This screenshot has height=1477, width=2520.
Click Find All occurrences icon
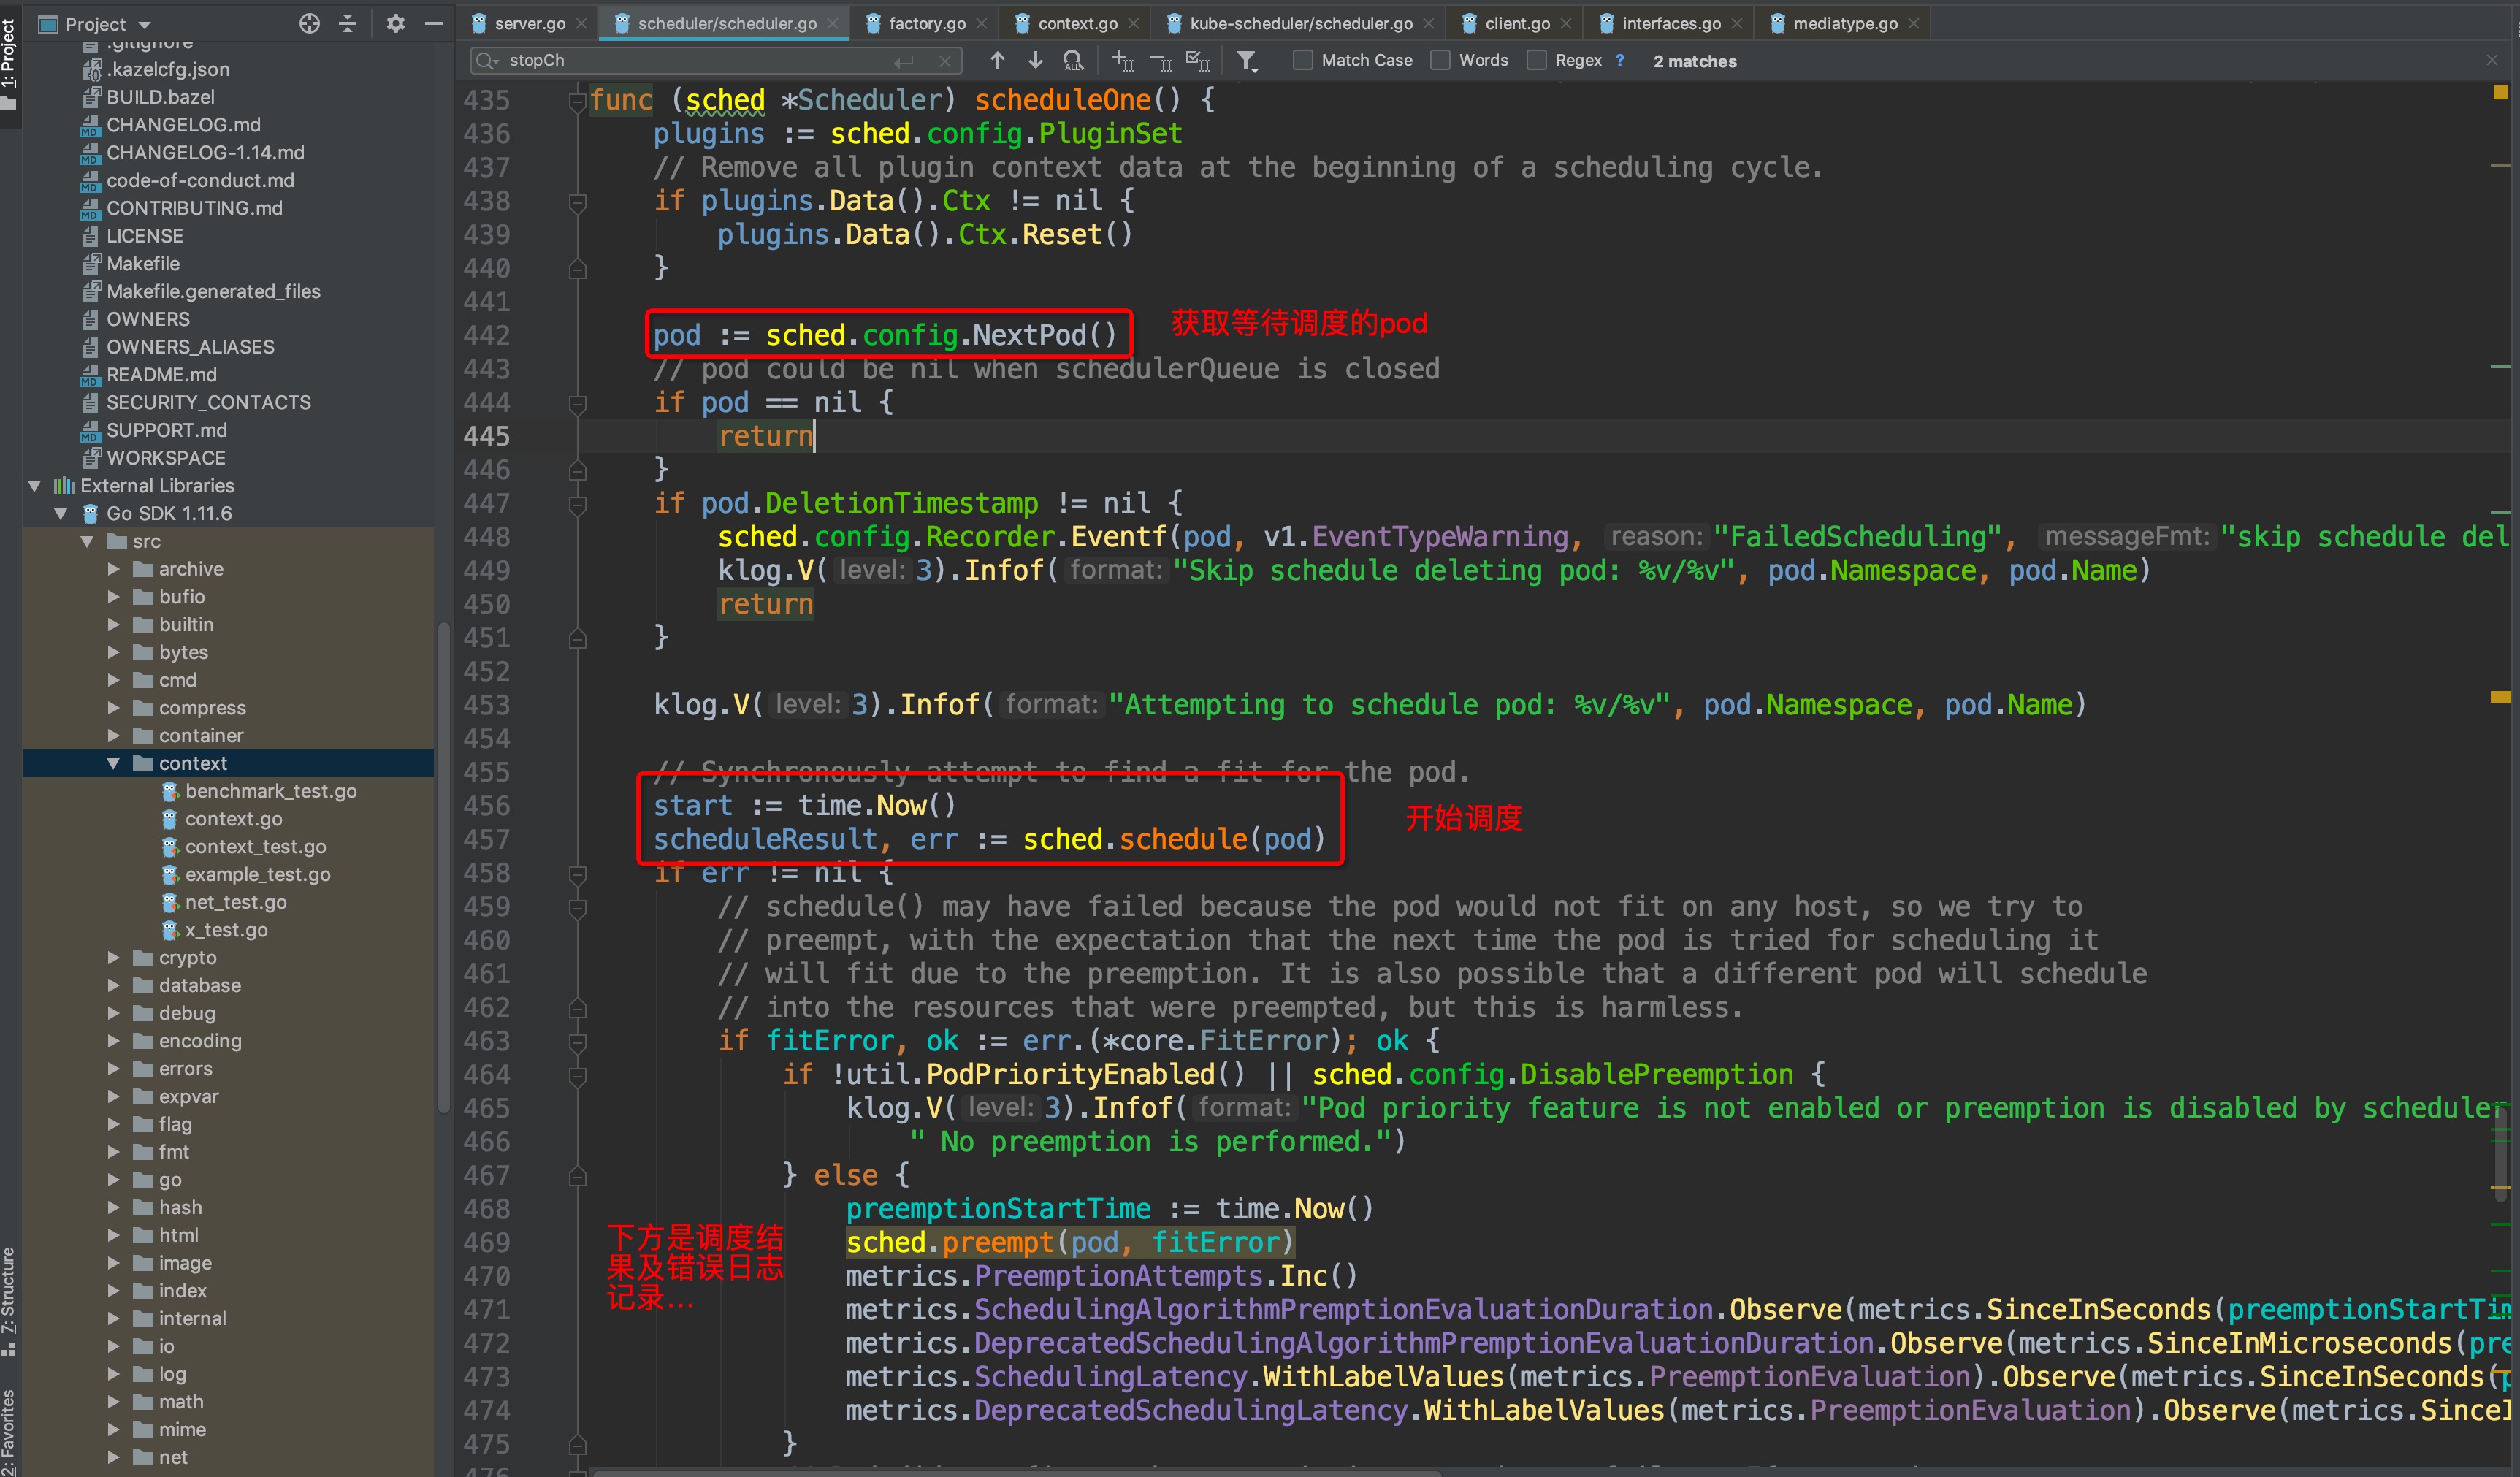coord(1073,61)
